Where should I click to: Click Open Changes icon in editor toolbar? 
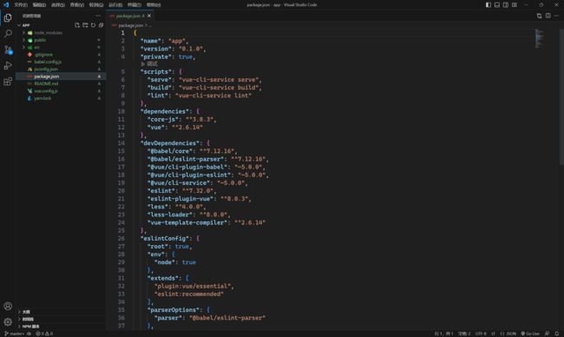click(x=539, y=16)
